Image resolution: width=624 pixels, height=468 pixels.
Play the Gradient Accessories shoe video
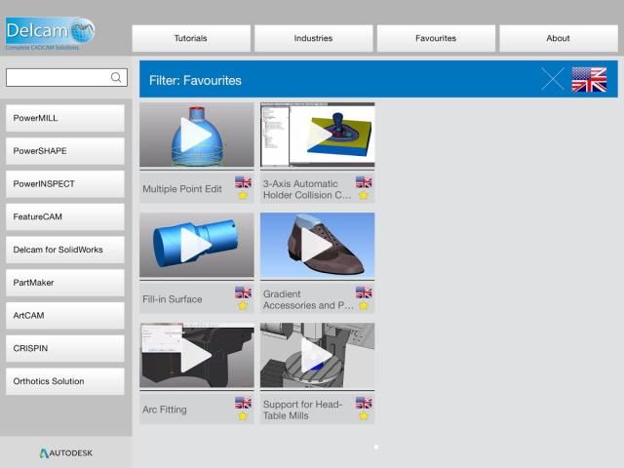click(x=317, y=246)
